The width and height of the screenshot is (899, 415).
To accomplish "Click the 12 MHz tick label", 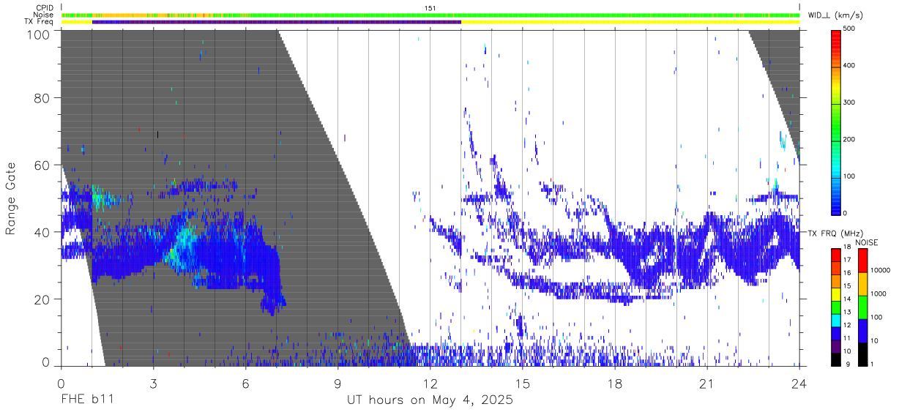I will coord(847,326).
